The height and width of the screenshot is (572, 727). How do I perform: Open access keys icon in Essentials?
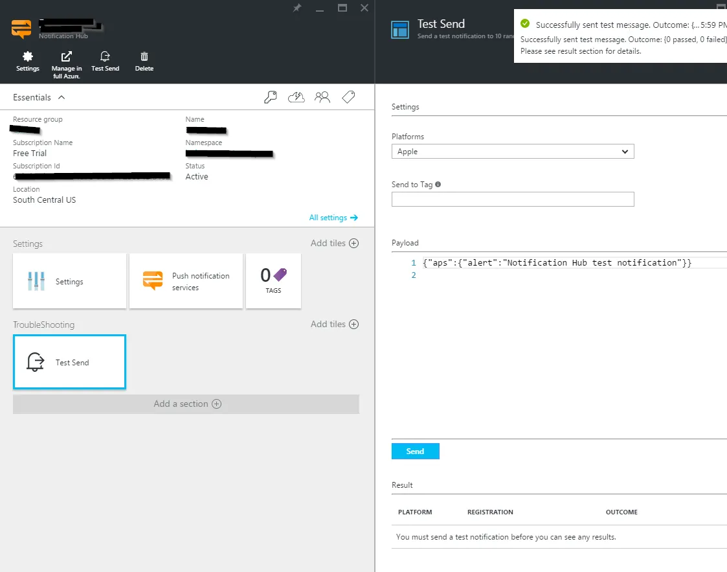(271, 97)
